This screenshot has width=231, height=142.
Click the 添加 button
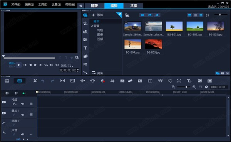[97, 15]
